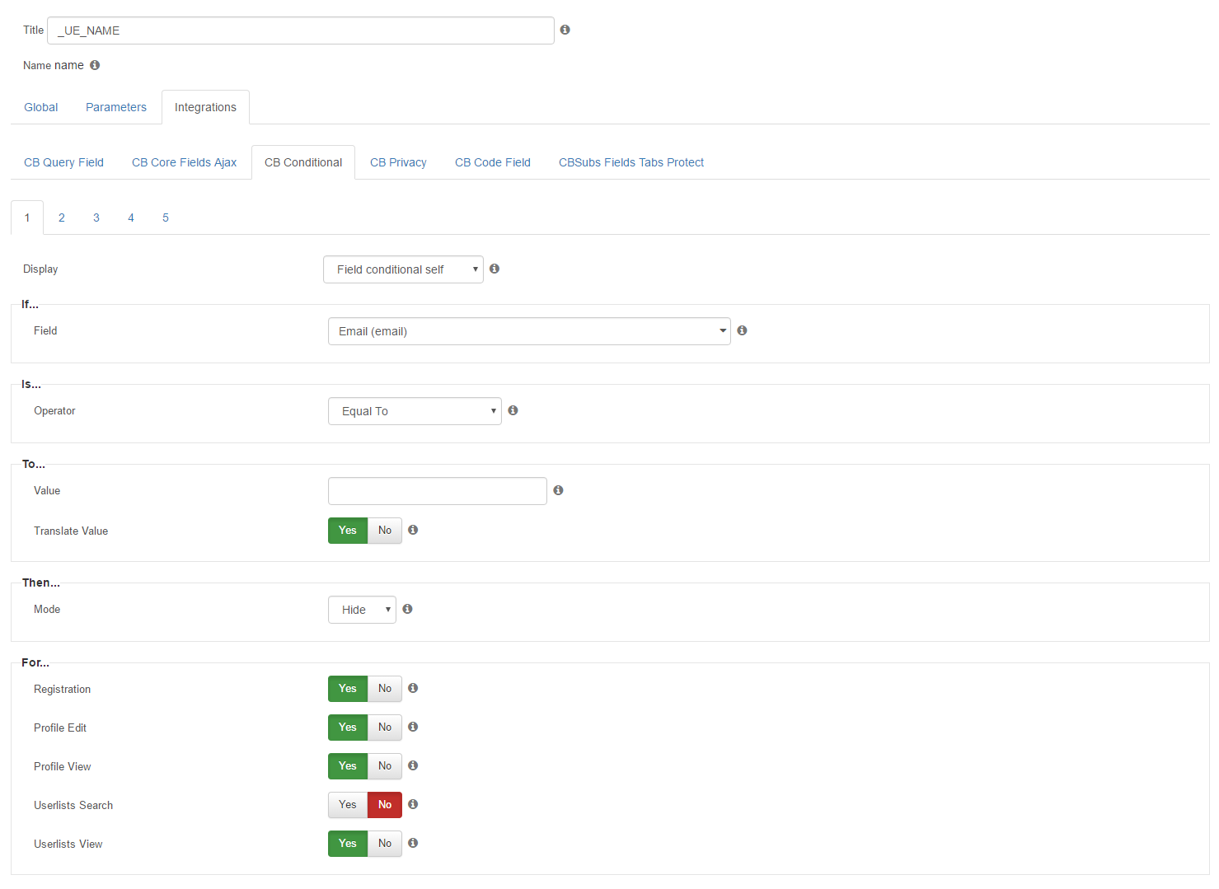Click the red No for Userlists Search
The width and height of the screenshot is (1219, 889).
tap(385, 805)
